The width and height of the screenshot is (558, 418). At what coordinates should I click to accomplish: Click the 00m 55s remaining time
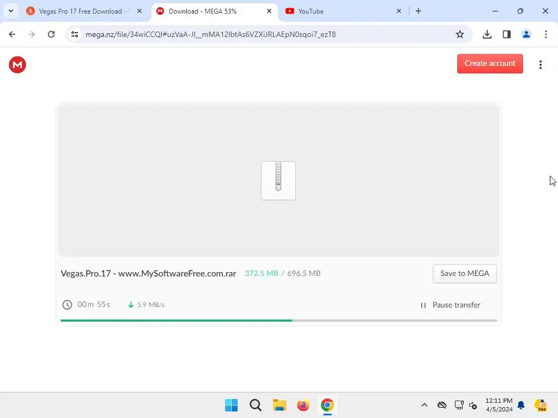[x=94, y=304]
